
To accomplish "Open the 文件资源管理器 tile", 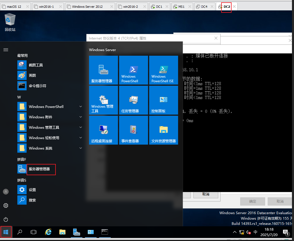I will pyautogui.click(x=164, y=130).
